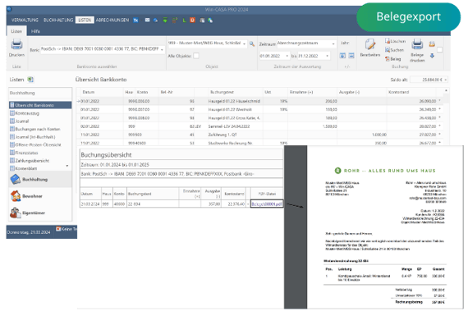This screenshot has width=468, height=316.
Task: Click the invoice PDF preview page
Action: pos(385,227)
